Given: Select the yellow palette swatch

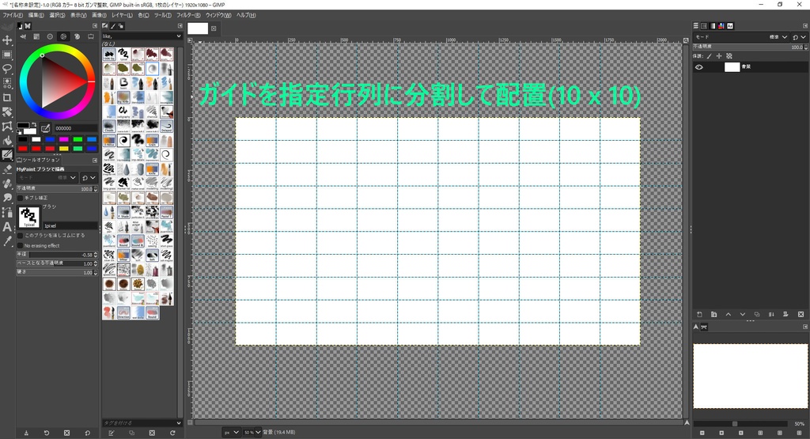Looking at the screenshot, I should click(63, 149).
